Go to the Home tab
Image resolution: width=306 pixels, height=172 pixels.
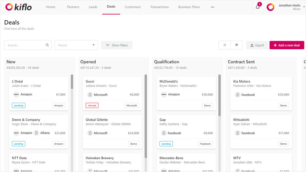tap(51, 7)
